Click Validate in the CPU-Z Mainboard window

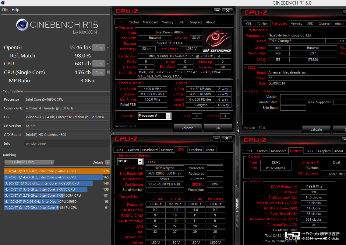[x=316, y=129]
